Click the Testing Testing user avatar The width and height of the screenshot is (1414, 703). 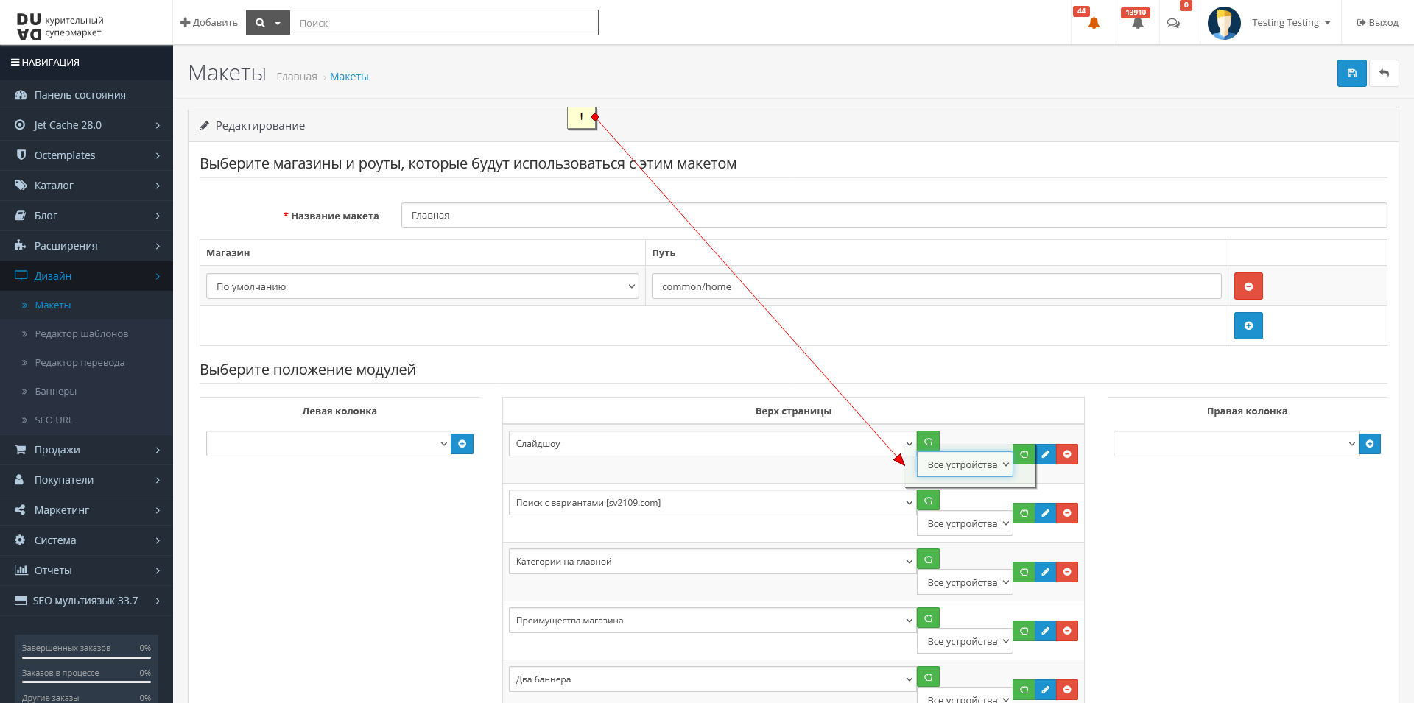click(1224, 23)
